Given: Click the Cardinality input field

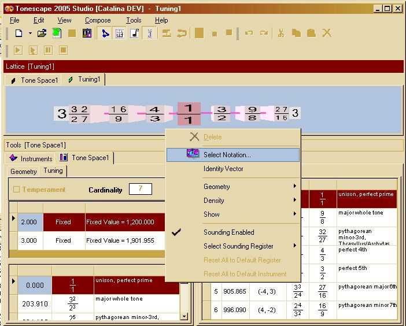Looking at the screenshot, I should point(140,189).
